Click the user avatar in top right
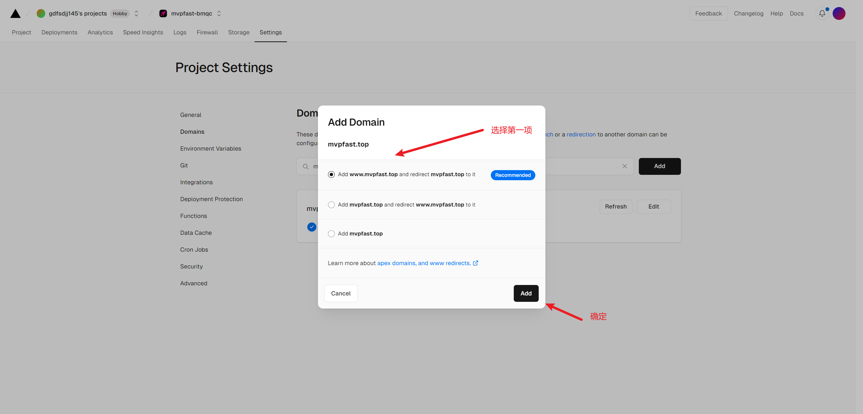863x414 pixels. tap(839, 13)
